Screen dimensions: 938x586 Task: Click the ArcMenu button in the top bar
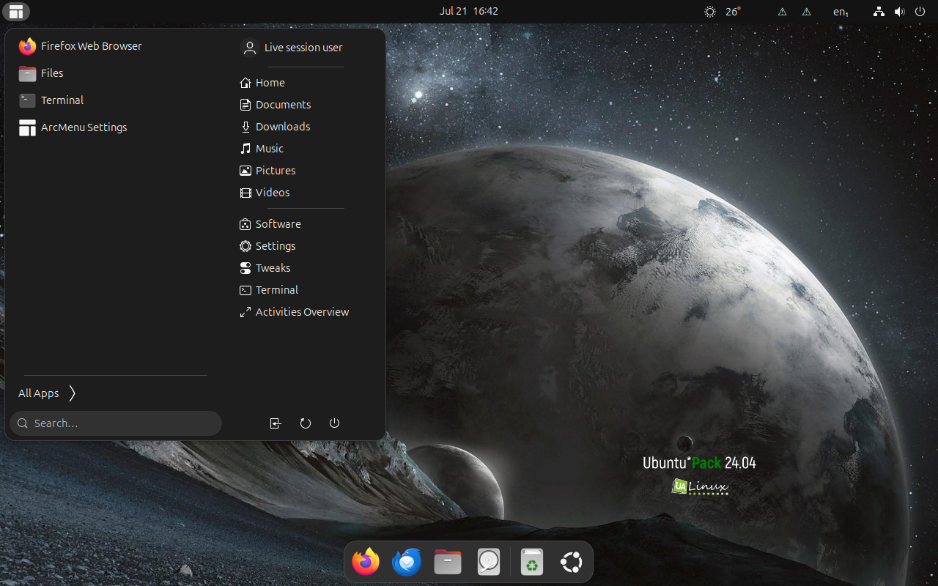pyautogui.click(x=16, y=12)
